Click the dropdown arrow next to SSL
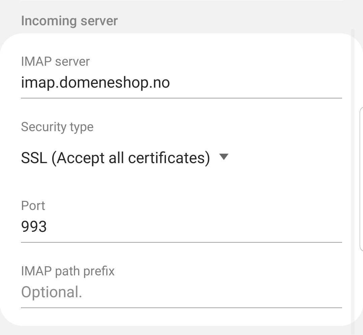Screen dimensions: 363x335 tap(224, 157)
